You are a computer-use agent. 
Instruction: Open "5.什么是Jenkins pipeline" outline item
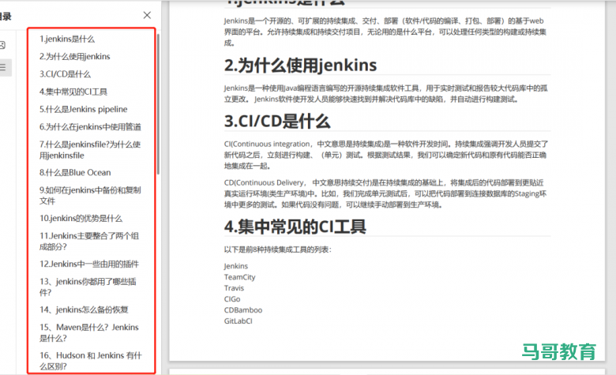83,109
